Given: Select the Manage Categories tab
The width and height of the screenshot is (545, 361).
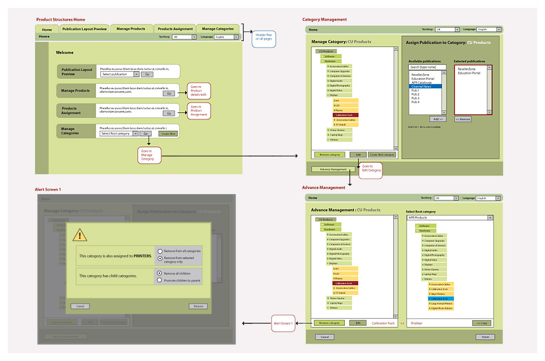Looking at the screenshot, I should tap(218, 29).
